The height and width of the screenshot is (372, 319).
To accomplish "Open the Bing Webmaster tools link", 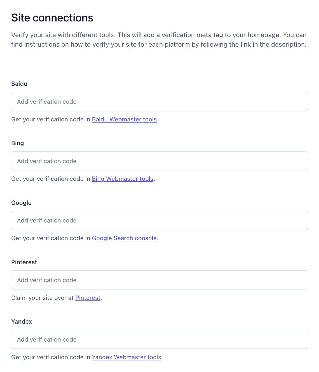I will pyautogui.click(x=122, y=179).
